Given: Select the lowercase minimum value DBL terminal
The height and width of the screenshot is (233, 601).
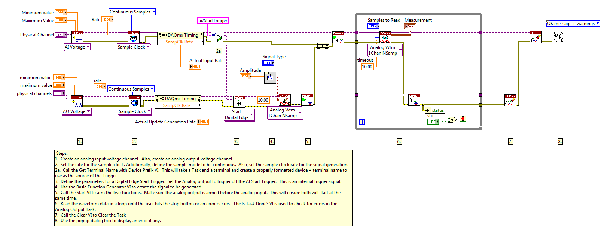Looking at the screenshot, I should 59,77.
